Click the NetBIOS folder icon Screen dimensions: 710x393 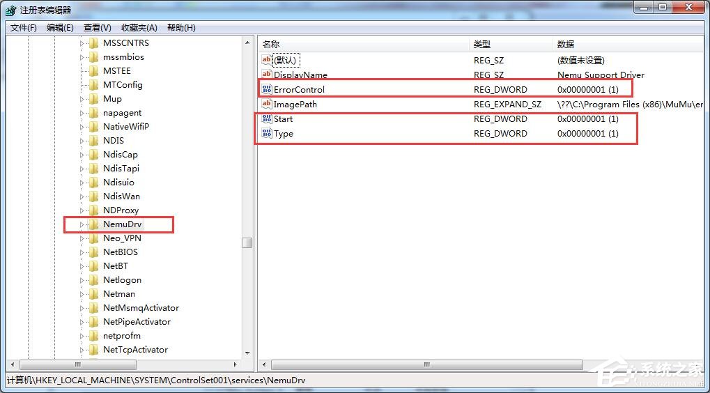click(x=94, y=252)
